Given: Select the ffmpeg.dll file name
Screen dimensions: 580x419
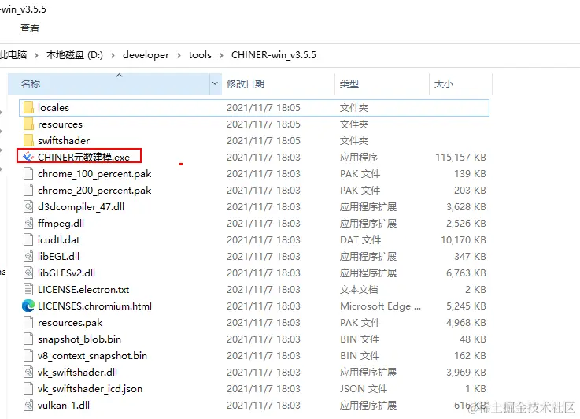Looking at the screenshot, I should point(61,223).
